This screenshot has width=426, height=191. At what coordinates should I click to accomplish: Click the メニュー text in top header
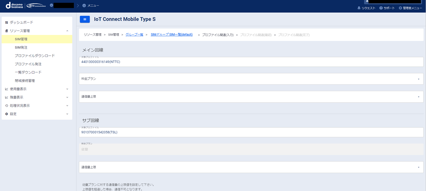[x=93, y=5]
